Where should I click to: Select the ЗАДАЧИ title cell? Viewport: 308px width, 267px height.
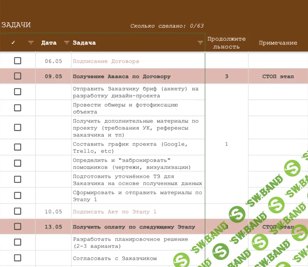[x=16, y=25]
